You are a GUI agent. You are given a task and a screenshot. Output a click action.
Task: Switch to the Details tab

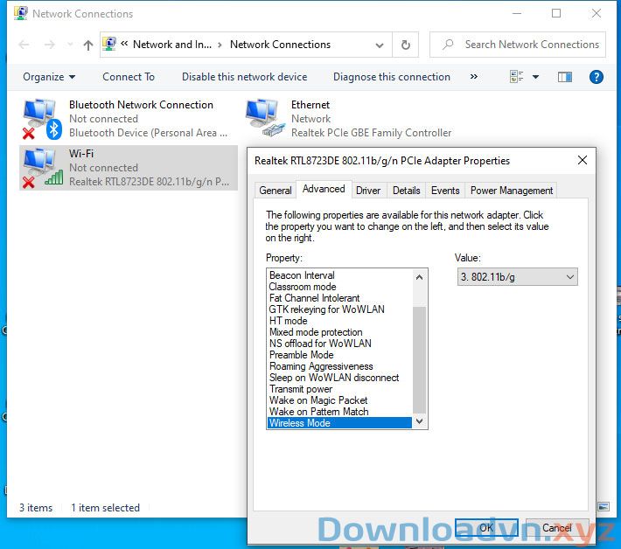coord(407,191)
